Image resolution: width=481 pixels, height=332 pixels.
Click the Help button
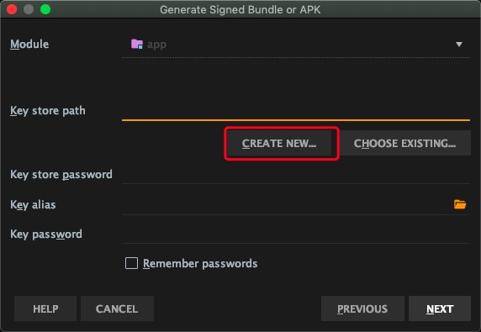[45, 308]
